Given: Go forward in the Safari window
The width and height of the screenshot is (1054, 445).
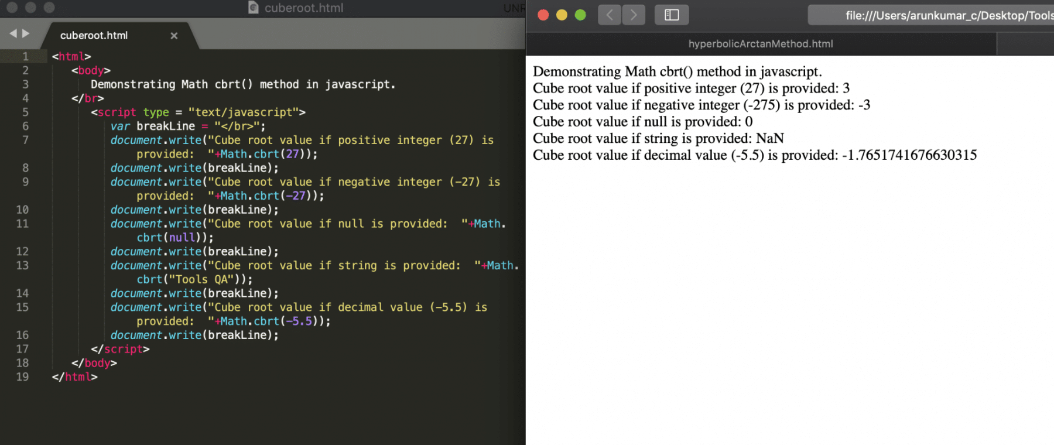Looking at the screenshot, I should point(634,15).
